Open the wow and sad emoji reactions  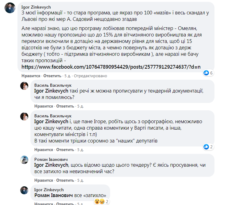99,202
